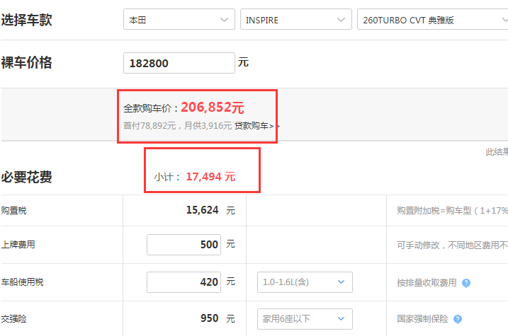This screenshot has height=336, width=508.
Task: Click the 交强险 row label
Action: click(13, 319)
